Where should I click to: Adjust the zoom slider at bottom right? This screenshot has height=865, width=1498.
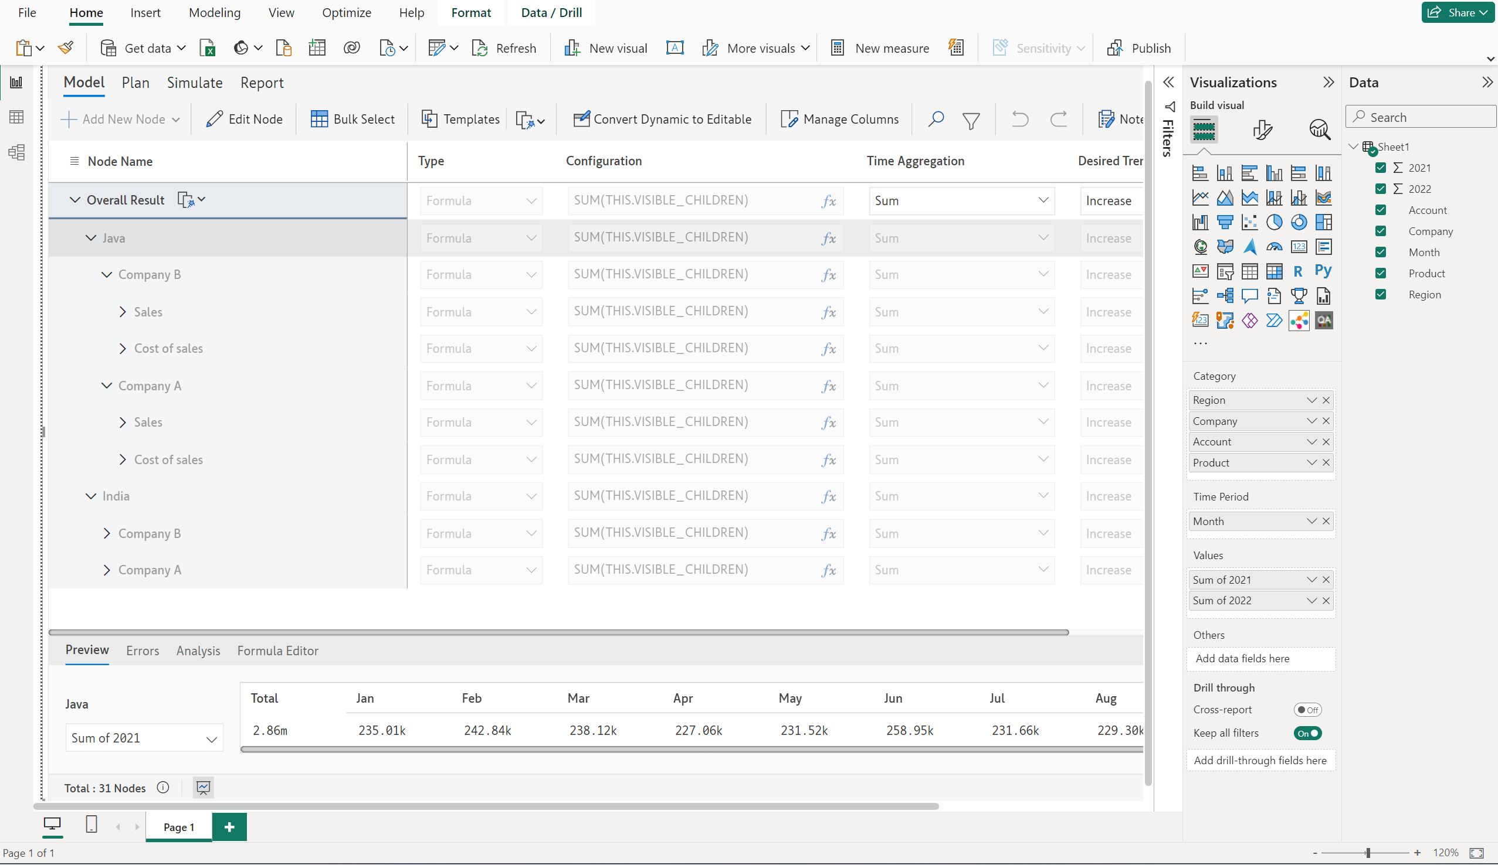tap(1368, 853)
